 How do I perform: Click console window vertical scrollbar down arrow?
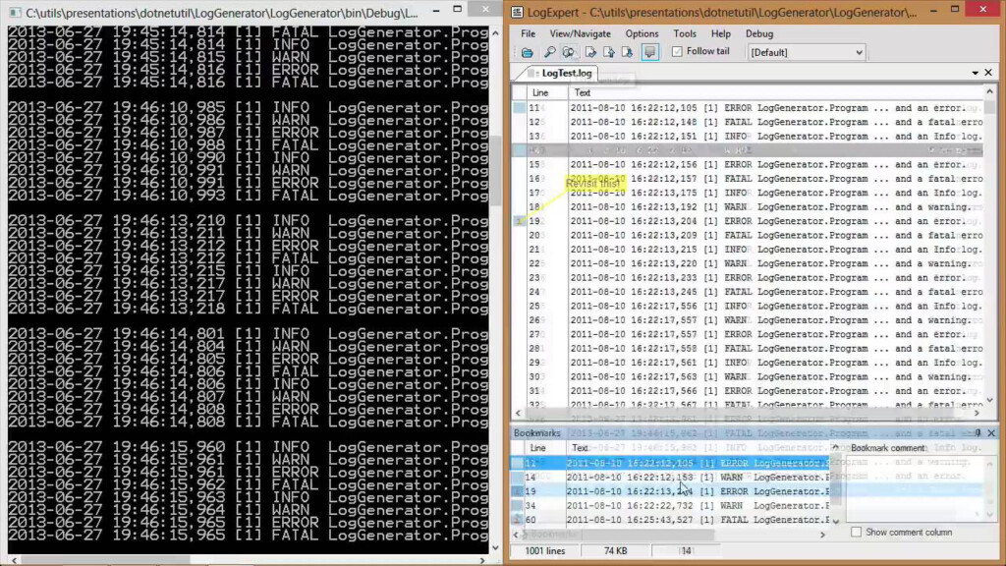pyautogui.click(x=495, y=547)
